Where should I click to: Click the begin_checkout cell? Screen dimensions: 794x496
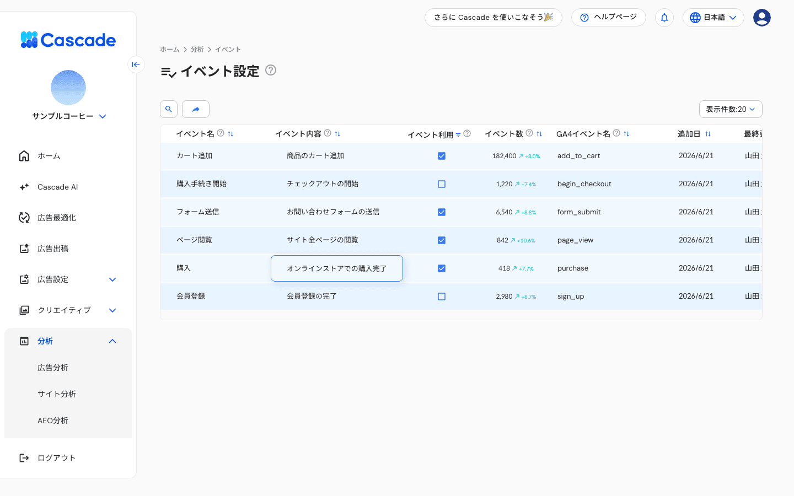click(584, 184)
